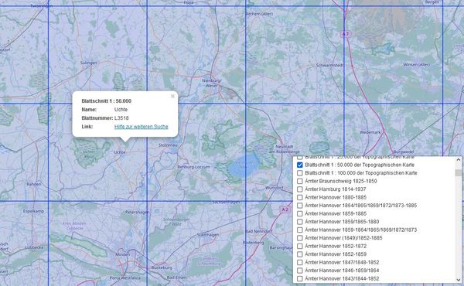Check Ämter Hannover 1847/1848-1852

tap(300, 262)
